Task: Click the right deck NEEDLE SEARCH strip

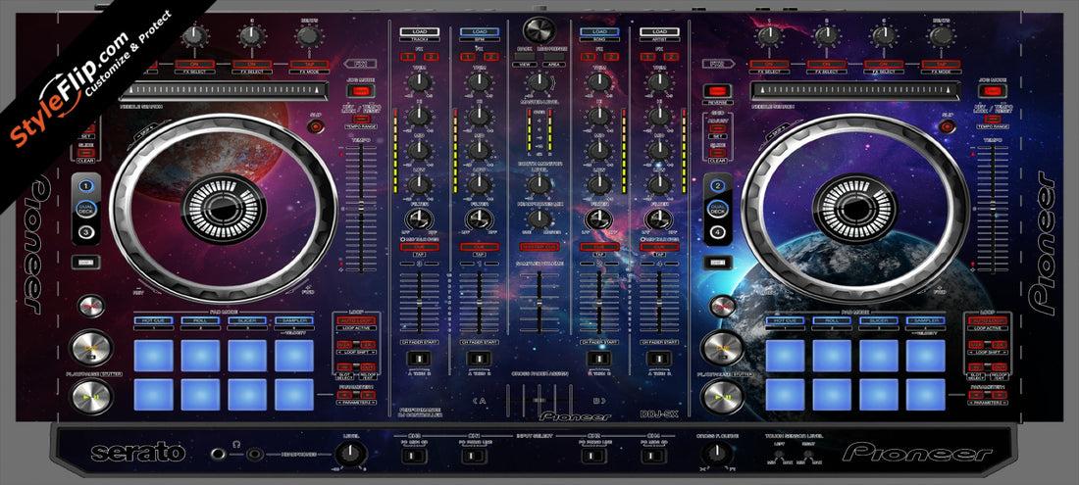Action: (x=853, y=91)
